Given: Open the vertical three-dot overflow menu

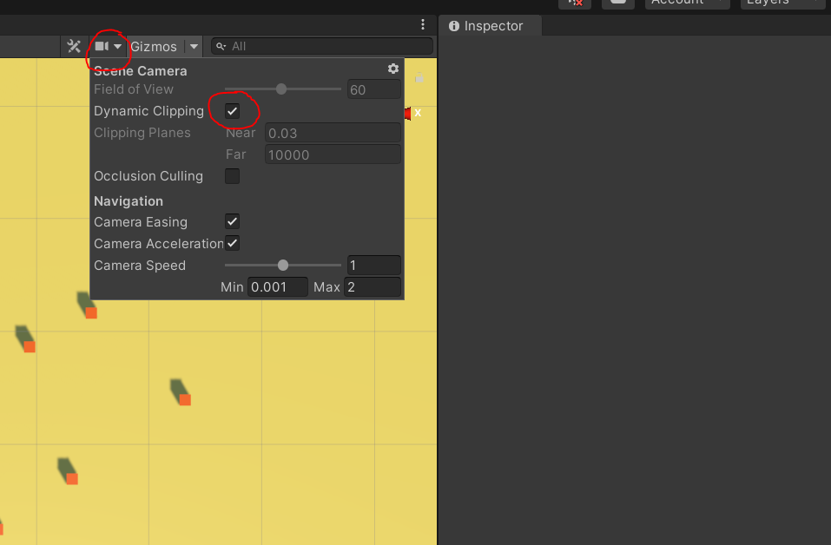Looking at the screenshot, I should click(423, 23).
